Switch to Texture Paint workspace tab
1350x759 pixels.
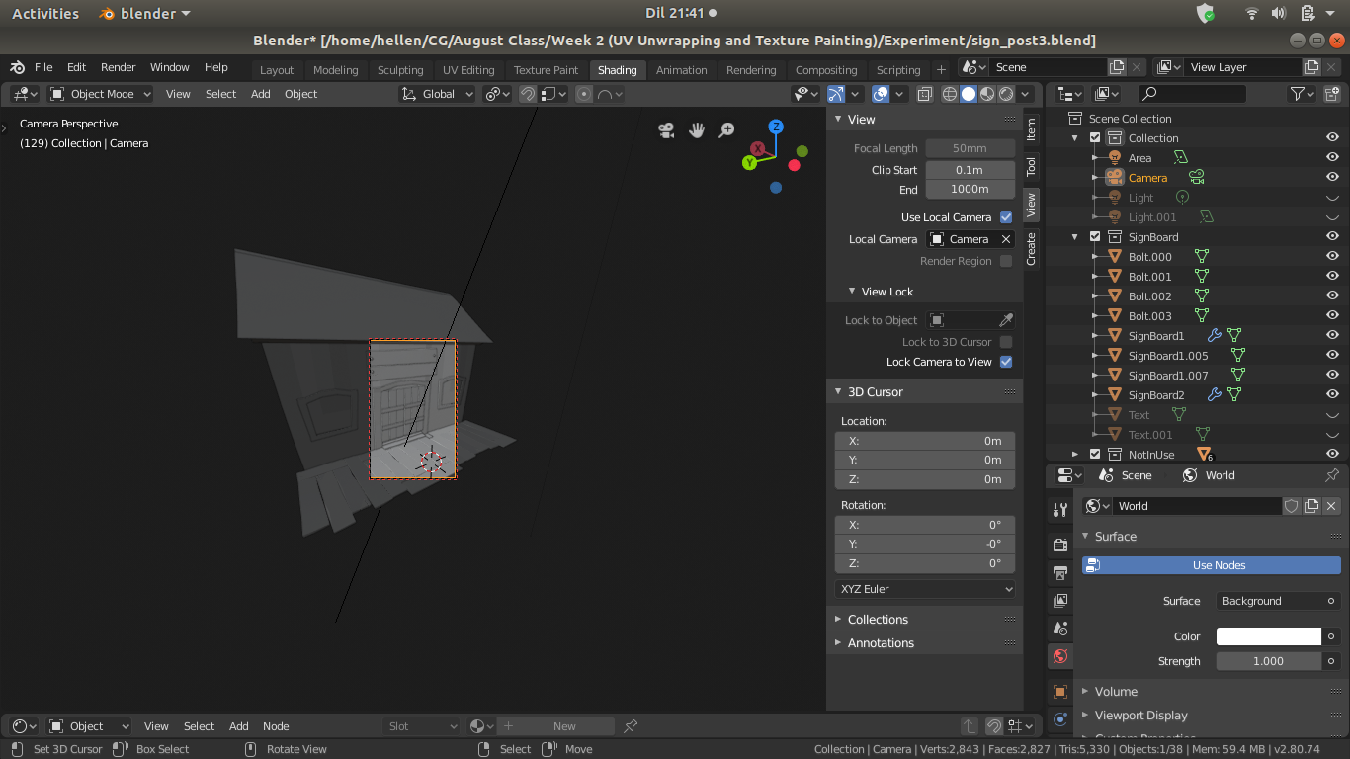click(546, 70)
